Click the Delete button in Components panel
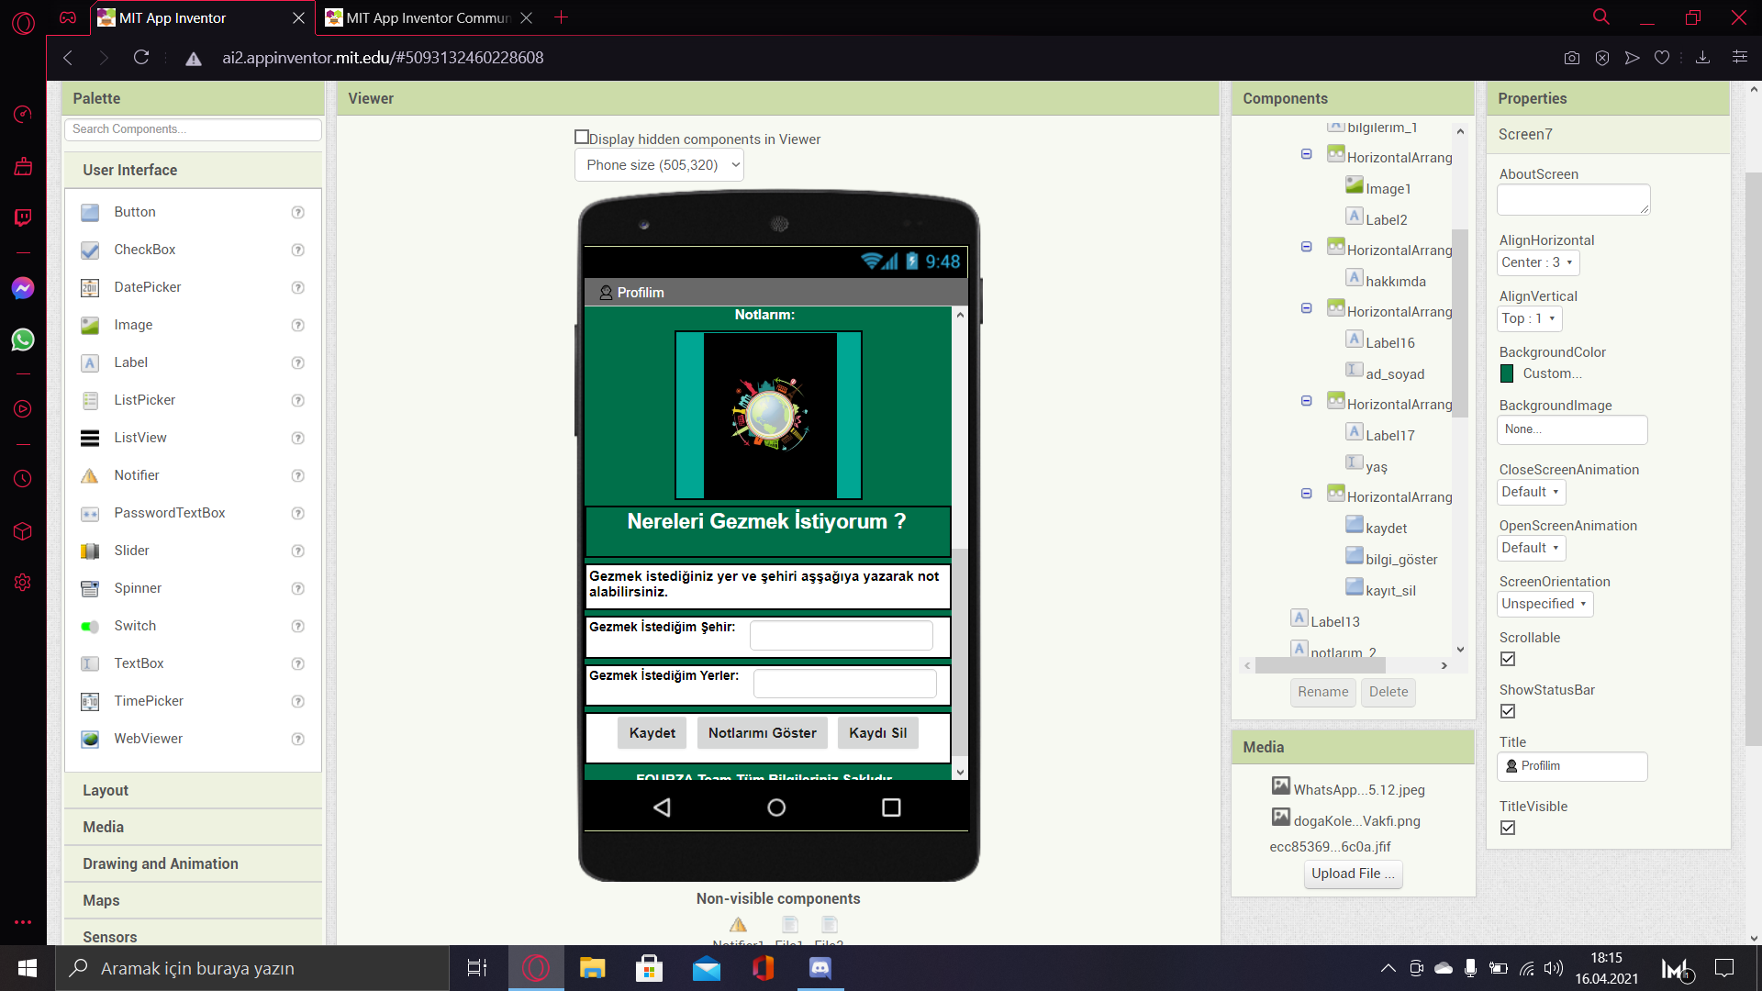Viewport: 1762px width, 991px height. tap(1388, 691)
